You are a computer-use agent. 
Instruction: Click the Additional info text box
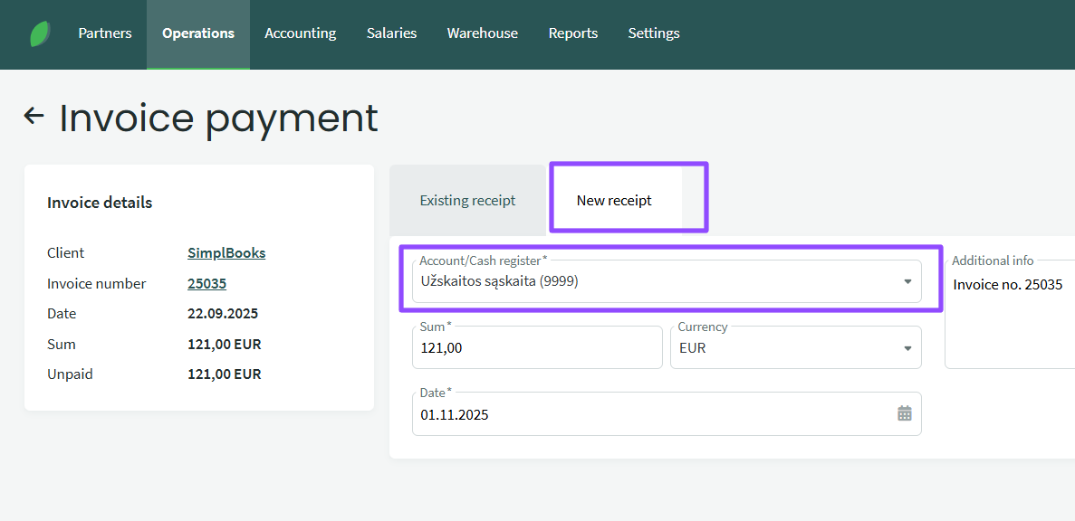click(1010, 326)
